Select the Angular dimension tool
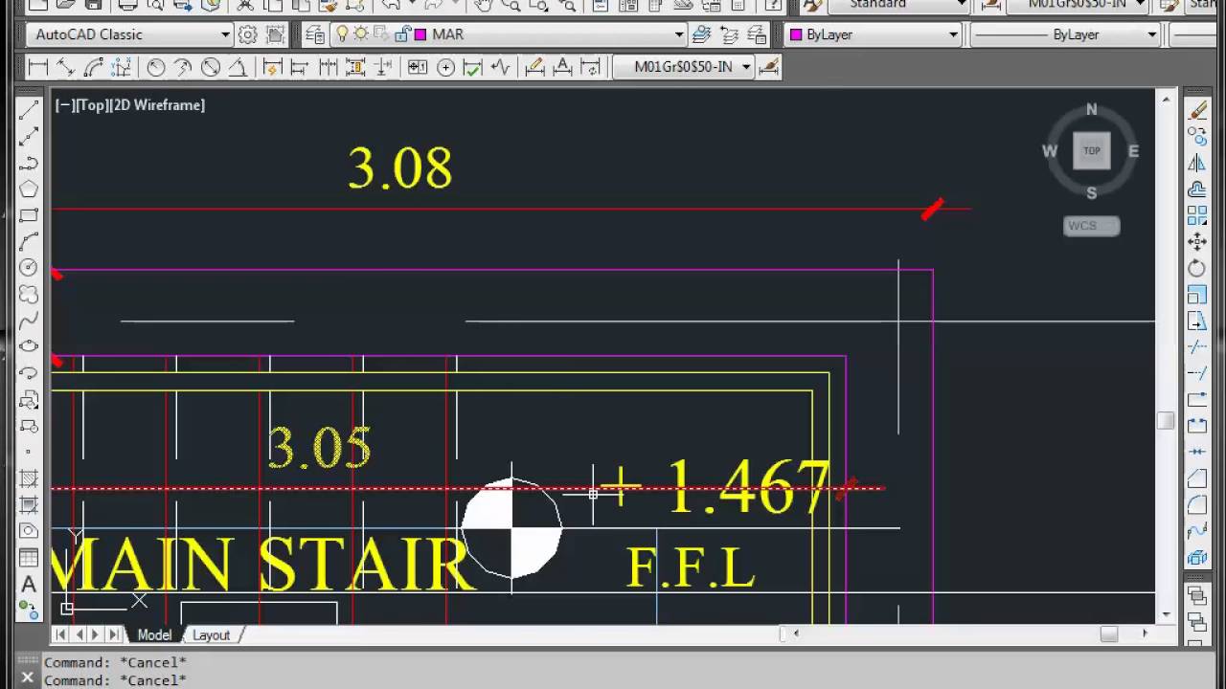1226x689 pixels. tap(238, 67)
